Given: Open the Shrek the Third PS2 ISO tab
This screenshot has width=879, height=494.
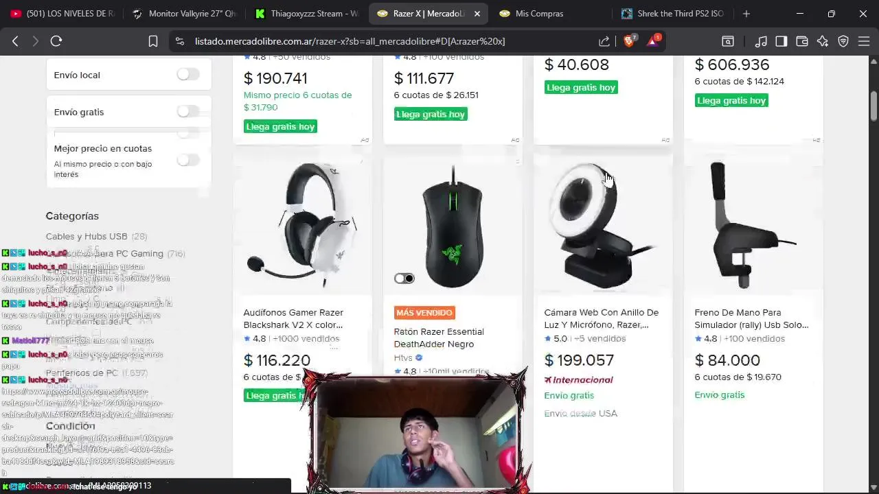Looking at the screenshot, I should click(x=673, y=14).
